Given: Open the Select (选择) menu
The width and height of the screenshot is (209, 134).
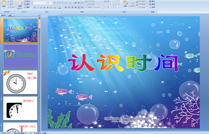Looking at the screenshot, I should 153,7.
